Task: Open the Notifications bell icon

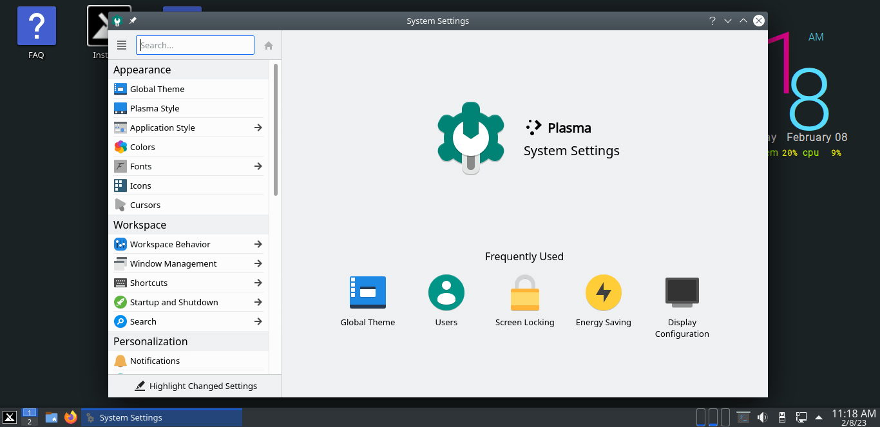Action: pos(120,361)
